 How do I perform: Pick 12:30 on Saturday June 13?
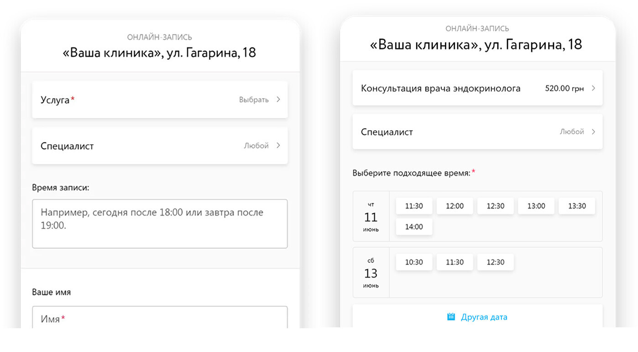tap(495, 262)
